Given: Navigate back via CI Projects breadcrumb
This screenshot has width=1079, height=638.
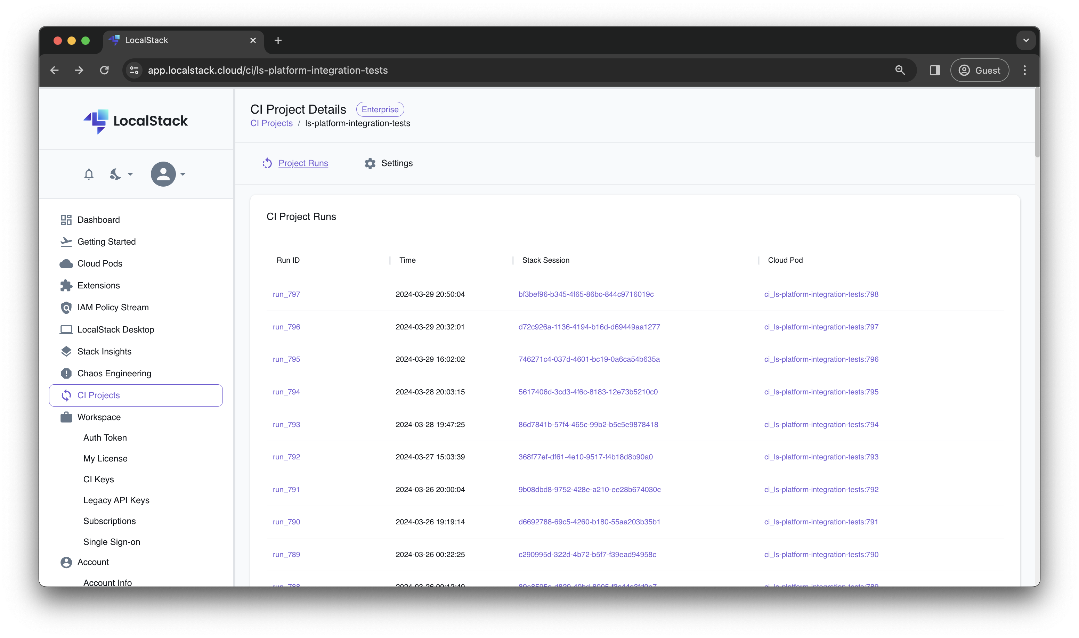Looking at the screenshot, I should (x=271, y=123).
